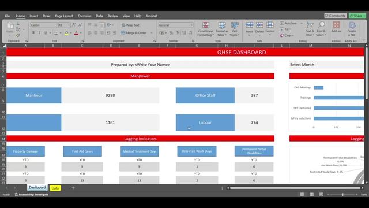Open the Find & Select dropdown
This screenshot has height=208, width=369.
click(x=321, y=29)
